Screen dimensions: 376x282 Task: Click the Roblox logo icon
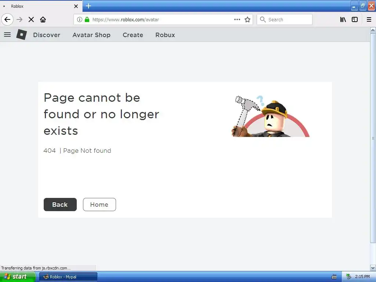[22, 35]
